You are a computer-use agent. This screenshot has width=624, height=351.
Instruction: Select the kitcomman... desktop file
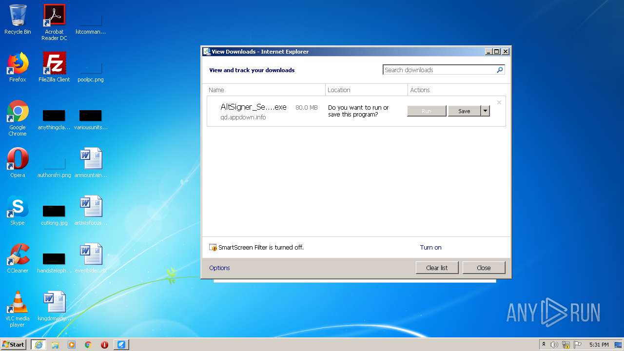coord(91,22)
